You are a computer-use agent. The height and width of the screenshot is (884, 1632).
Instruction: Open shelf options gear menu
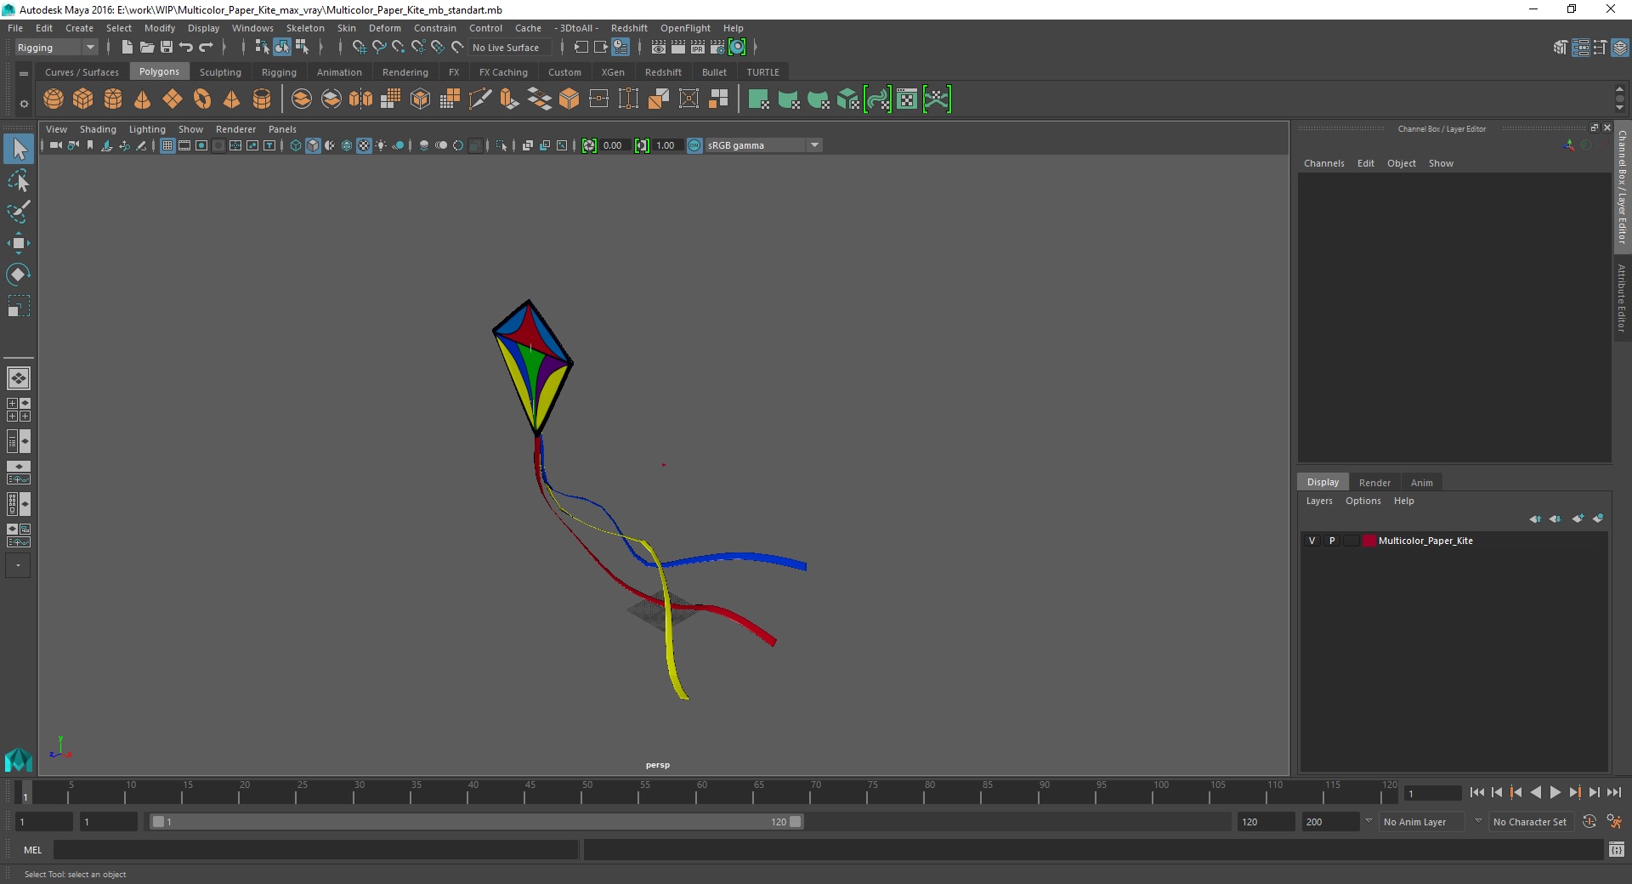click(x=24, y=104)
